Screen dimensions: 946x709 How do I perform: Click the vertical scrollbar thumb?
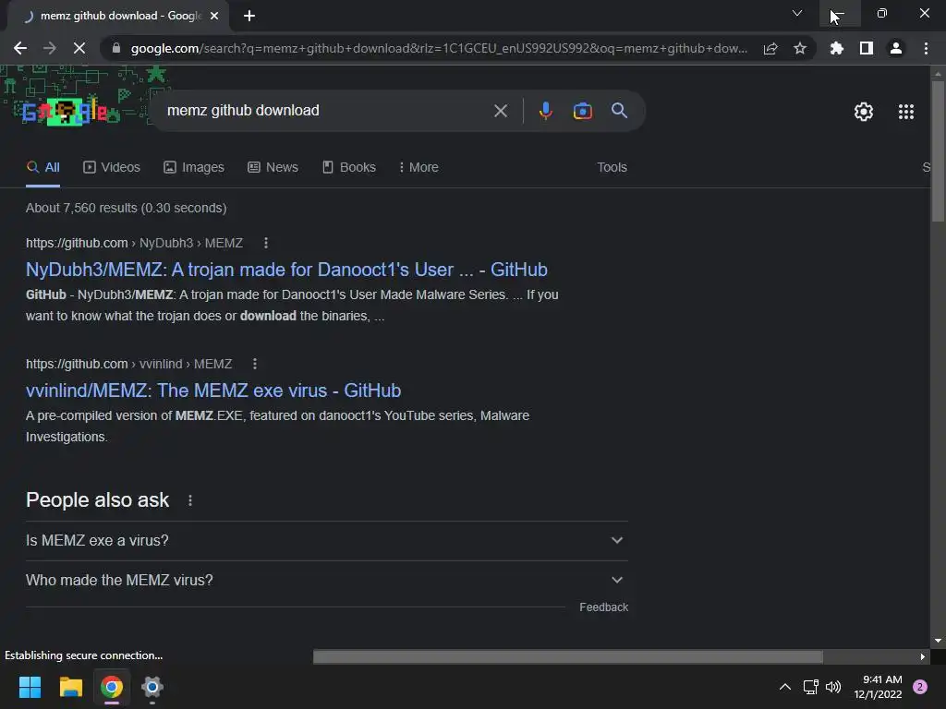[x=938, y=150]
